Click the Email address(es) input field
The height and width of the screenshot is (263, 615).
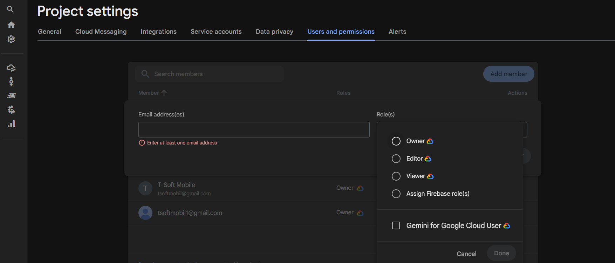click(254, 129)
